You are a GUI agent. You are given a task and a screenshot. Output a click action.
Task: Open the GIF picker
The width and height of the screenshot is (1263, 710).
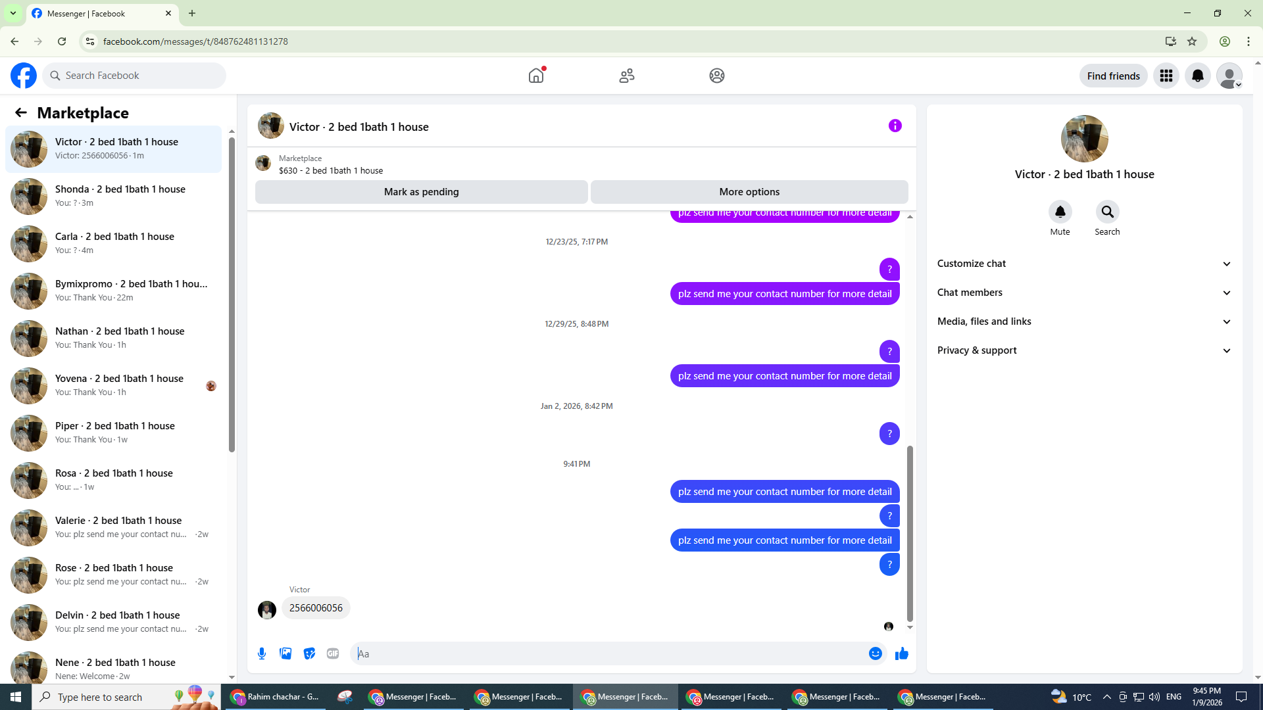333,653
